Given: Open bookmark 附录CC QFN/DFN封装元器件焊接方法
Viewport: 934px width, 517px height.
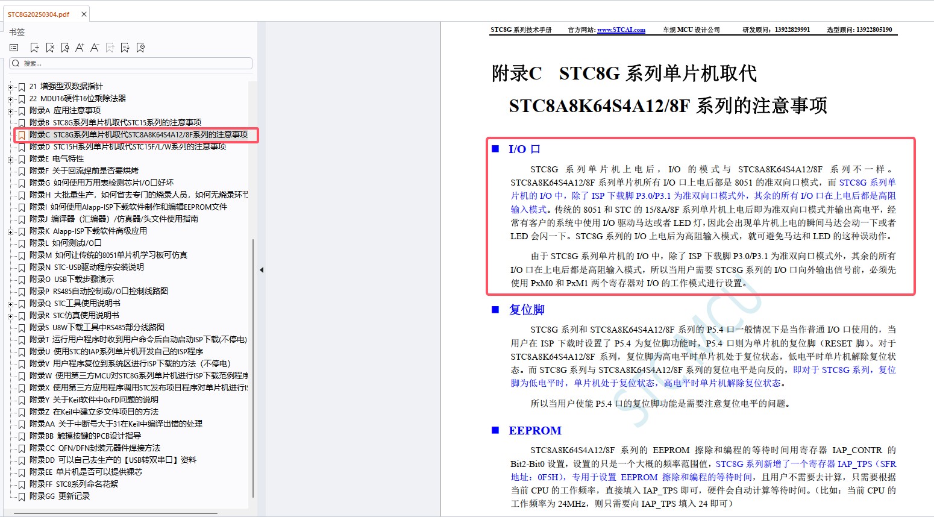Looking at the screenshot, I should click(95, 448).
